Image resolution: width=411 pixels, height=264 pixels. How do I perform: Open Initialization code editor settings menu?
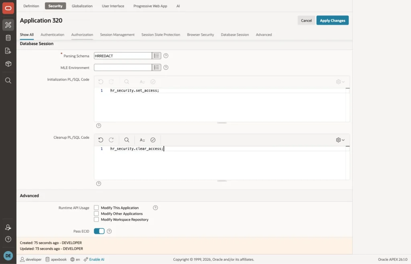(x=340, y=82)
